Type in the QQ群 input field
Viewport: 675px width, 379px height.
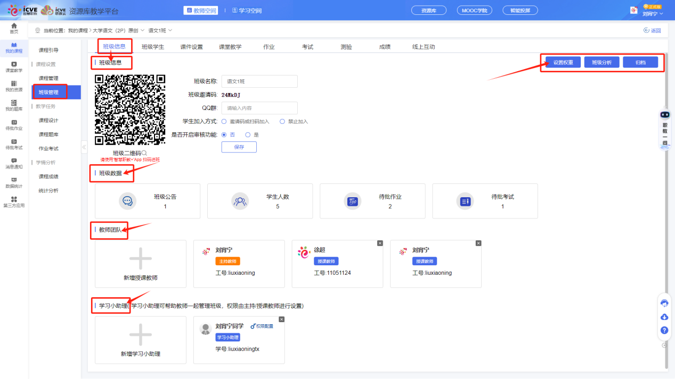[259, 107]
